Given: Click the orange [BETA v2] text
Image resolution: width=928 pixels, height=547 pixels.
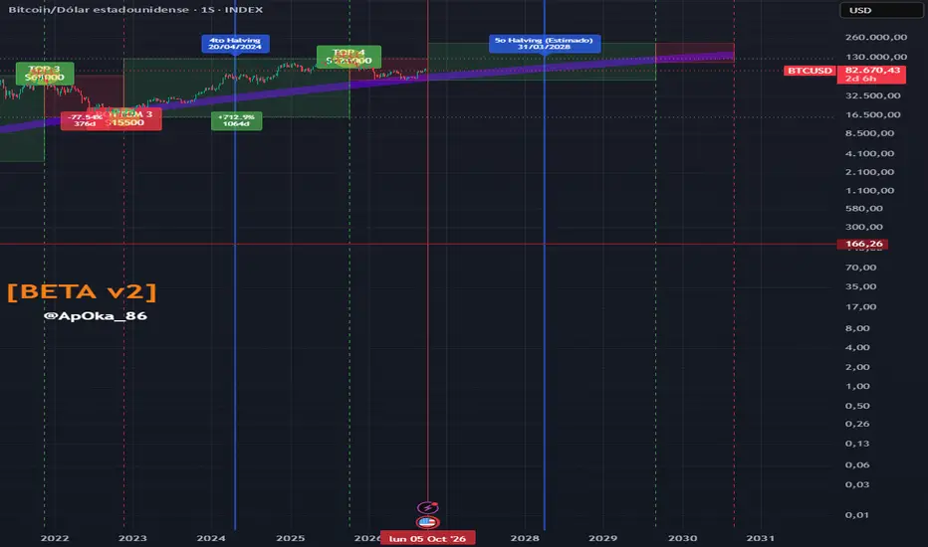Looking at the screenshot, I should [x=83, y=291].
